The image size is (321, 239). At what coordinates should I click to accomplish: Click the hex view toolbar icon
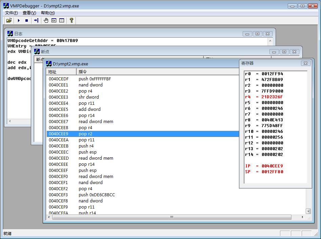54,20
